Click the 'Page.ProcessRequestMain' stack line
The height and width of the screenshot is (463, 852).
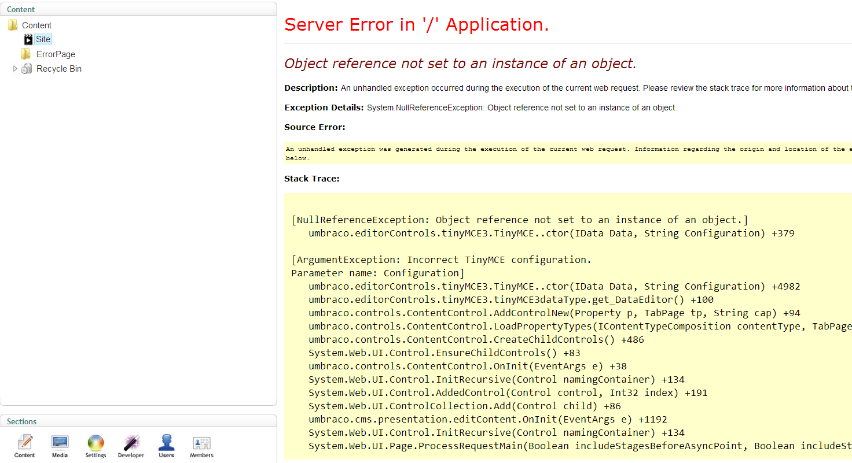(580, 446)
